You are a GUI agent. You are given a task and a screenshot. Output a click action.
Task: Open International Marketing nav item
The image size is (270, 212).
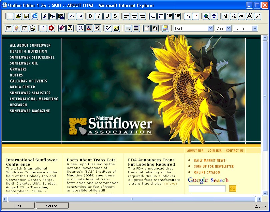(34, 99)
